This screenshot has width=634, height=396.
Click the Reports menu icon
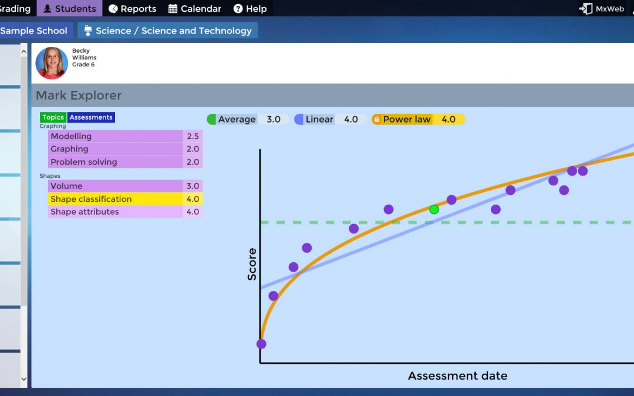[113, 9]
